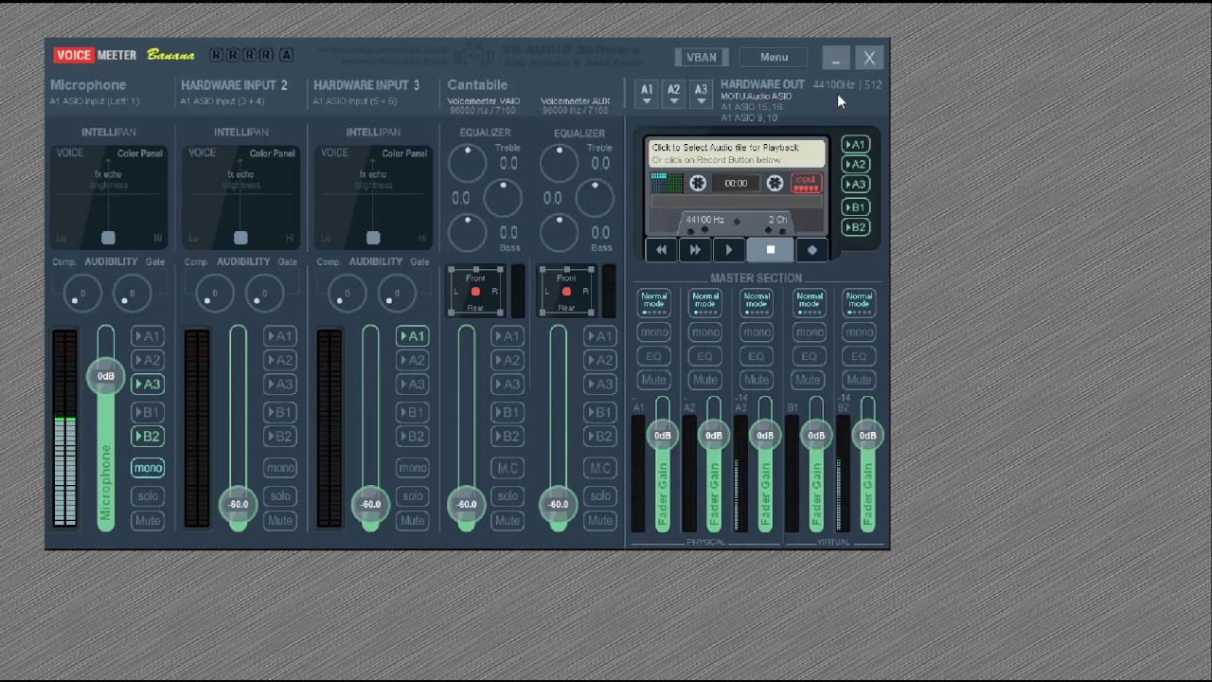
Task: Open the A3 hardware out device selector
Action: pos(701,92)
